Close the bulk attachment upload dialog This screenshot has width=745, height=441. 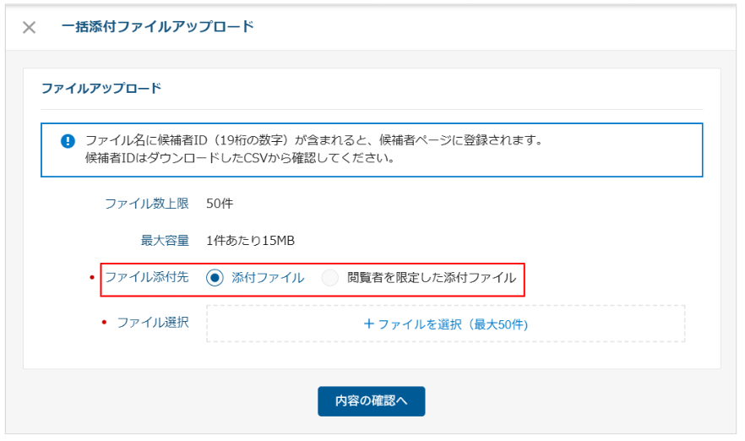(x=29, y=27)
